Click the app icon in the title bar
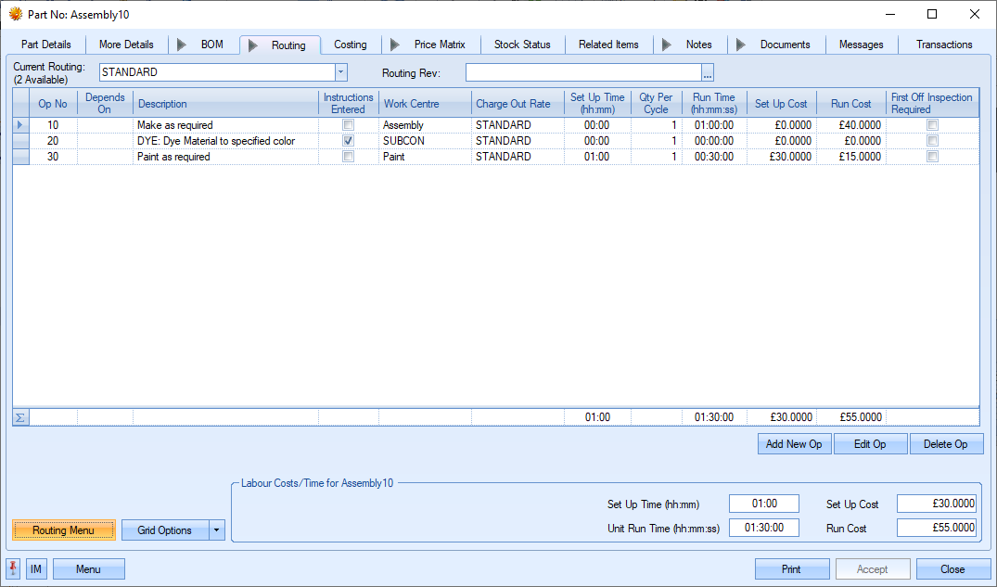This screenshot has height=587, width=997. 16,15
